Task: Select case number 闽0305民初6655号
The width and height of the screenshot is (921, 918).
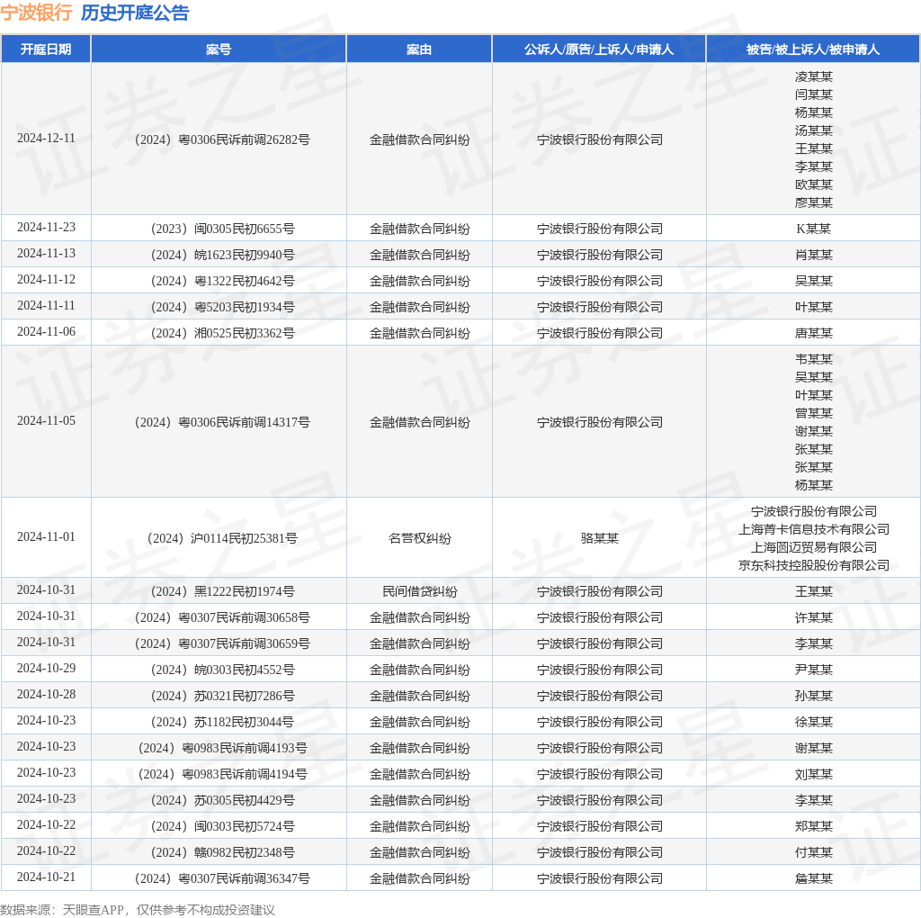Action: tap(223, 229)
